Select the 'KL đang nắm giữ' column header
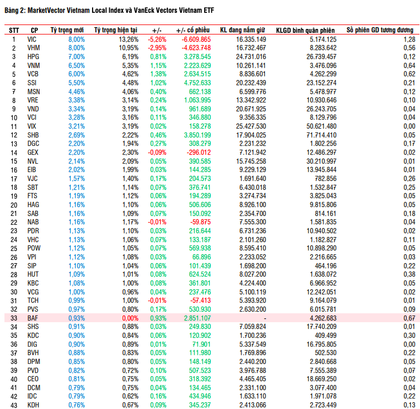 click(x=243, y=30)
